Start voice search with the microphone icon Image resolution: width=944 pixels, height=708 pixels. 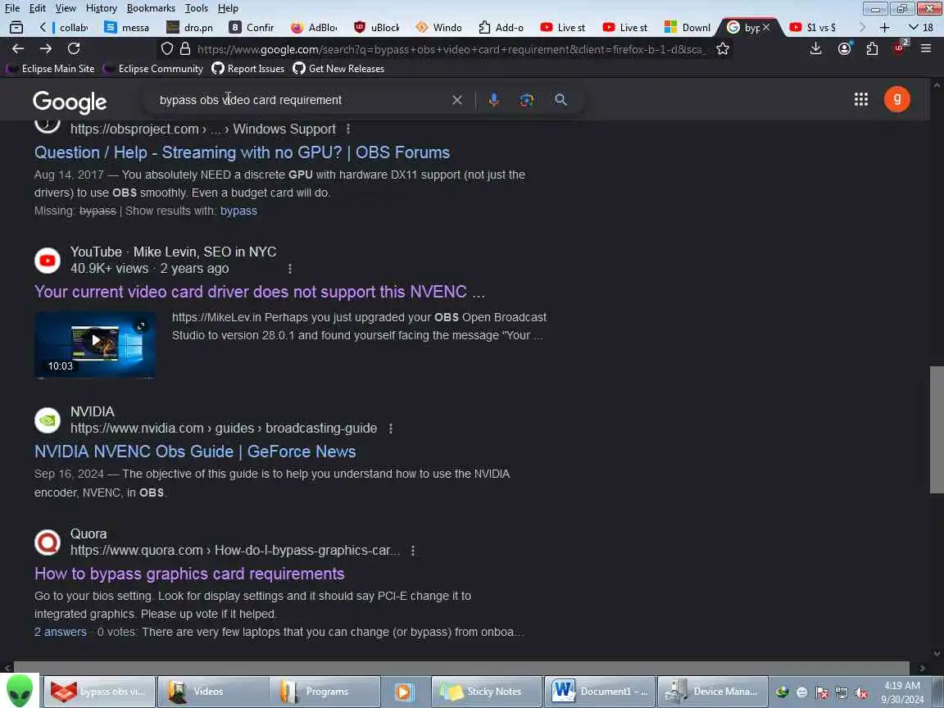[x=493, y=100]
